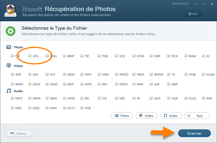Viewport: 217px width, 143px height.
Task: Select only Vidéo types button
Action: pyautogui.click(x=146, y=116)
